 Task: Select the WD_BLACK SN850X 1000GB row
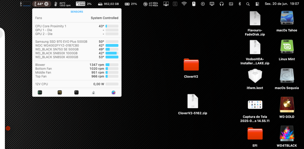pos(77,53)
